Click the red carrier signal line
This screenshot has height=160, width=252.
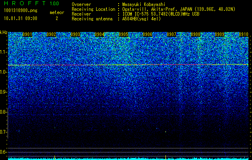coord(128,65)
